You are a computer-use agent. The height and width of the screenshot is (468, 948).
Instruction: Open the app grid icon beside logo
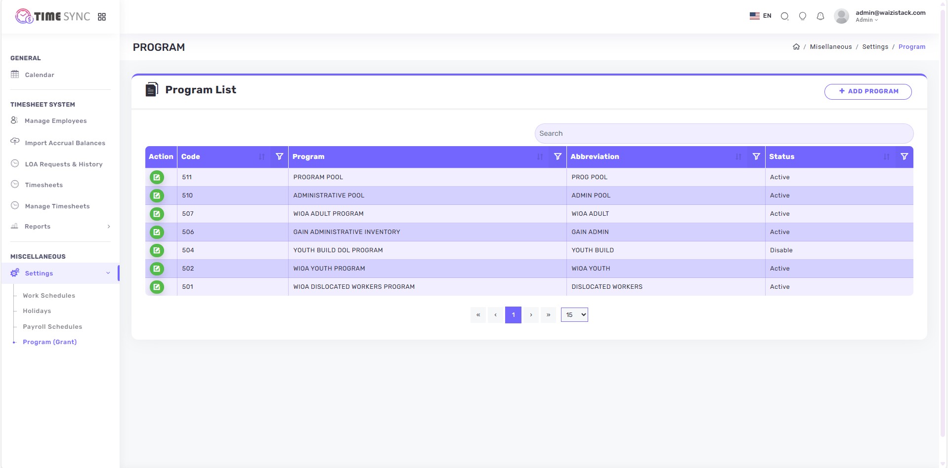point(102,17)
